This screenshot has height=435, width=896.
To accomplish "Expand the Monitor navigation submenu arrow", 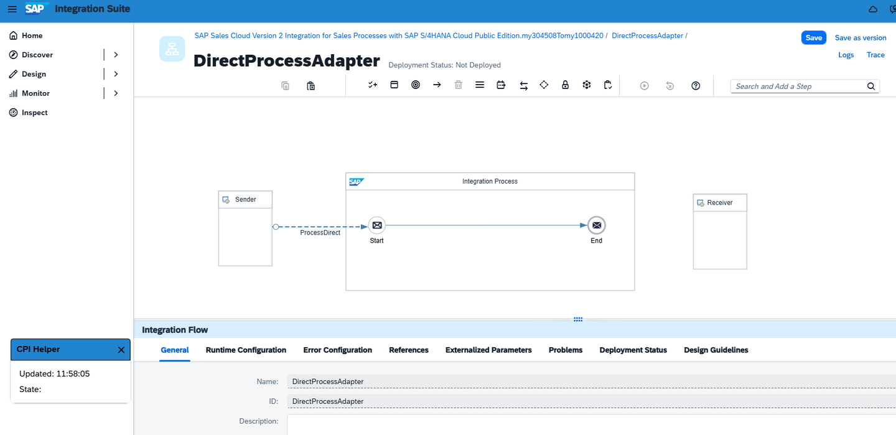I will (116, 93).
